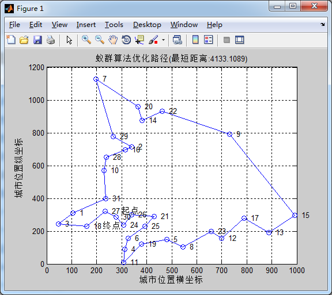Close the Figure 1 window
332x295 pixels.
tap(314, 6)
